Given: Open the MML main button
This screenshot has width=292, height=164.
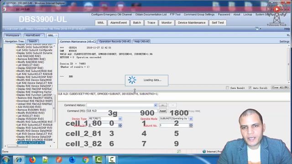Looking at the screenshot, I should click(x=101, y=23).
